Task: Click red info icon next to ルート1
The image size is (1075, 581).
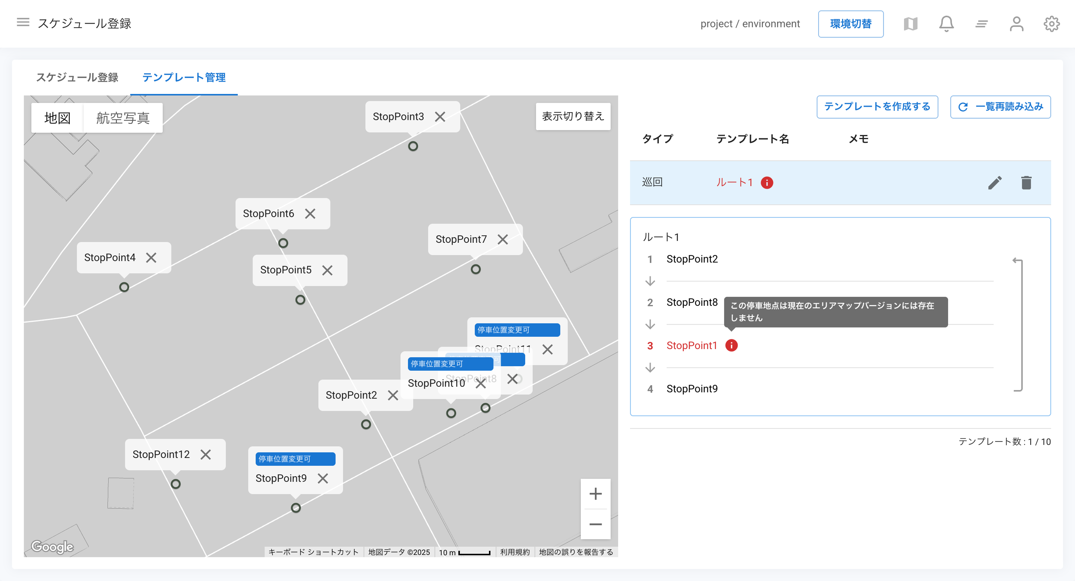Action: coord(767,183)
